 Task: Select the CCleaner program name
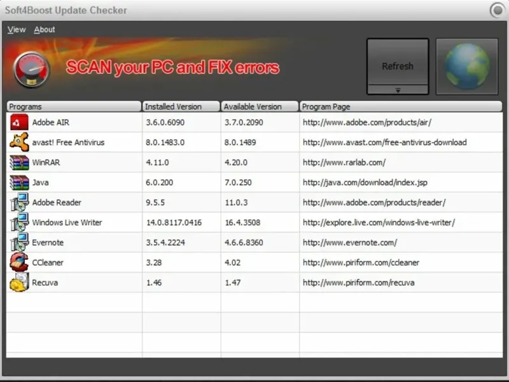[x=48, y=262]
